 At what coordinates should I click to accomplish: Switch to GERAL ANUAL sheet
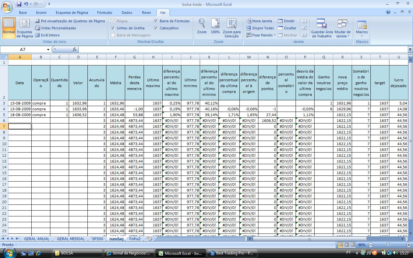click(x=37, y=239)
